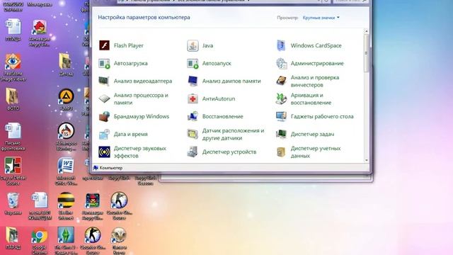Open Диспетчер устройств item
453x255 pixels.
[x=222, y=152]
